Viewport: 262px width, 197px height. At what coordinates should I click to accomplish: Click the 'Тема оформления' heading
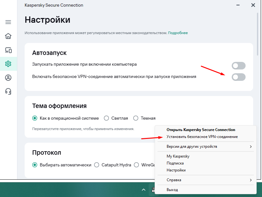pos(59,106)
